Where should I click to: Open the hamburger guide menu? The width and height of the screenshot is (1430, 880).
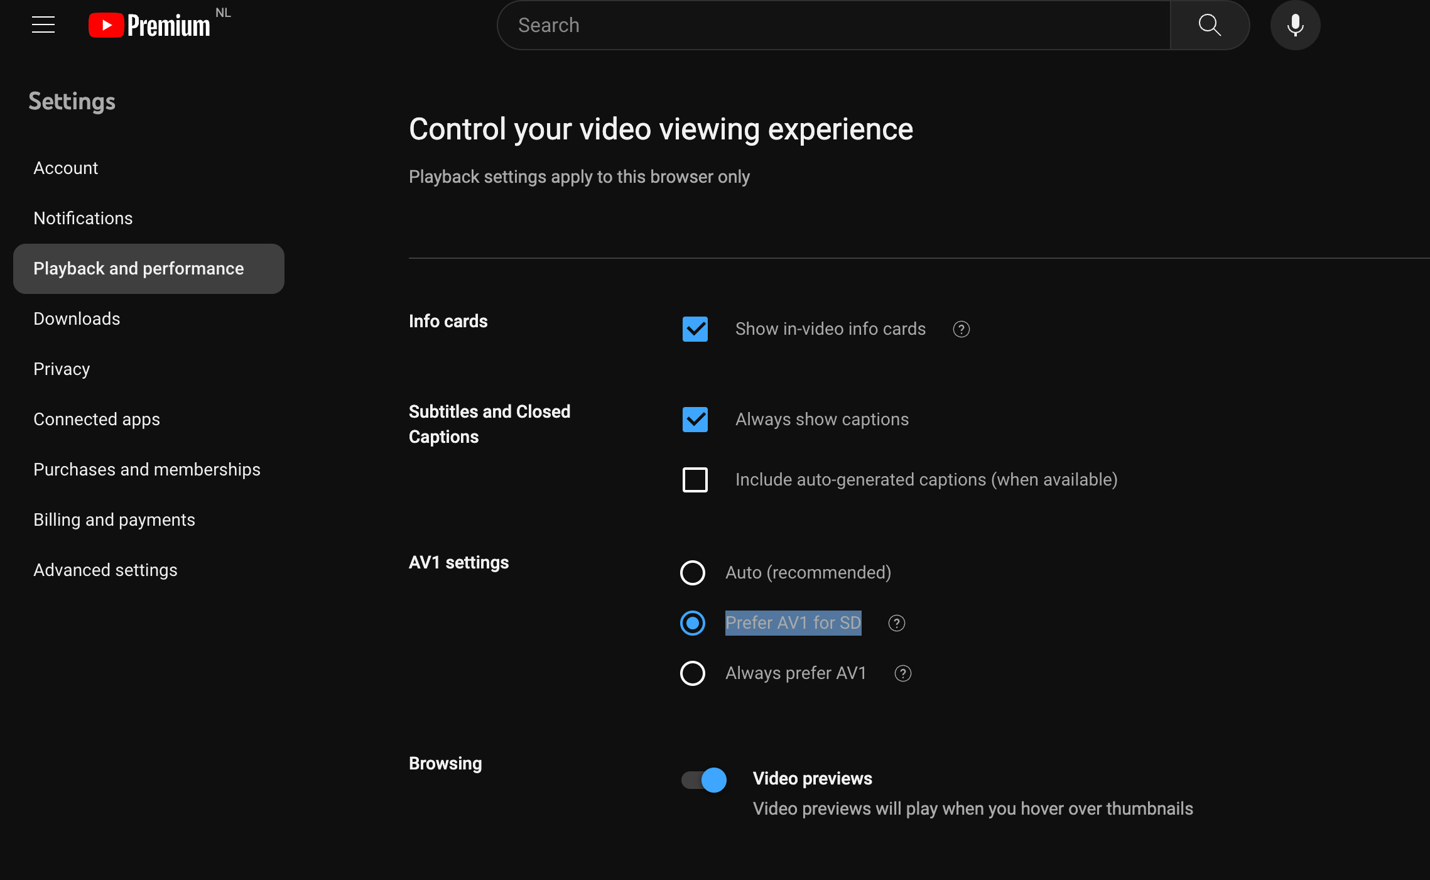pos(43,25)
